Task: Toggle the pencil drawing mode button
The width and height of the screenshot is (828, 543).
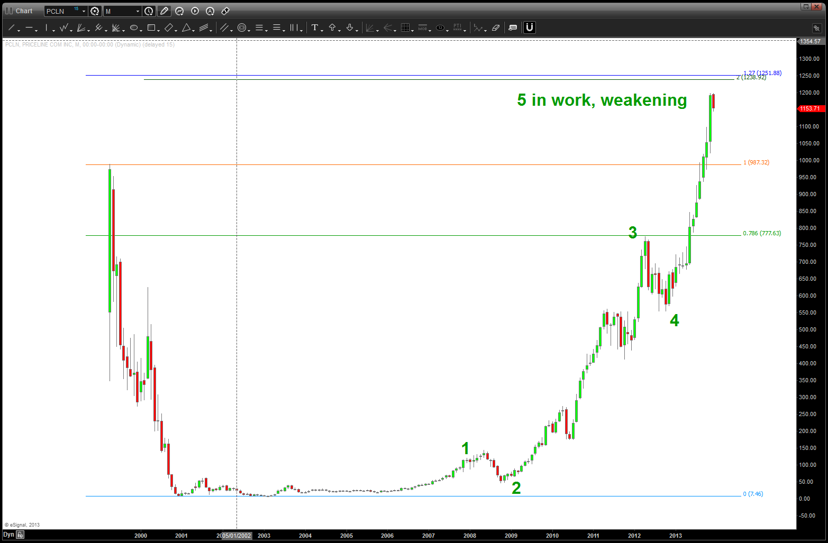Action: 164,11
